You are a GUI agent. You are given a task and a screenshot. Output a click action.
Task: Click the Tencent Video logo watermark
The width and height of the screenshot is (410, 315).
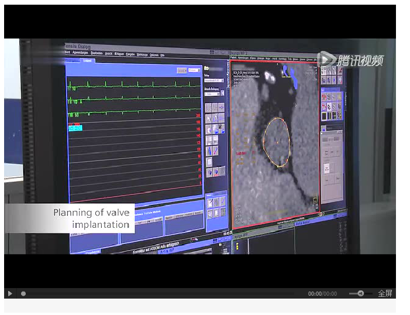point(350,59)
